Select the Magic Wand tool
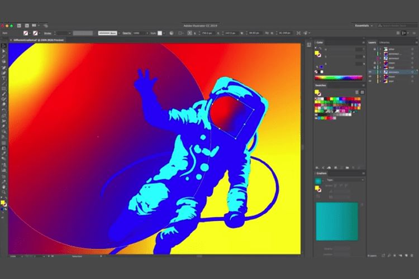This screenshot has height=279, width=419. coord(4,56)
